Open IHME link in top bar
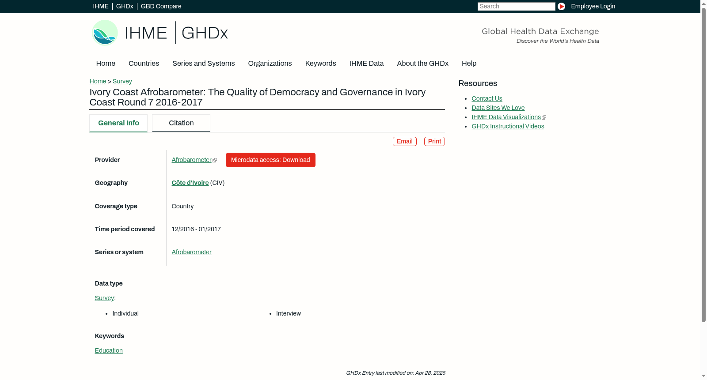 (101, 6)
